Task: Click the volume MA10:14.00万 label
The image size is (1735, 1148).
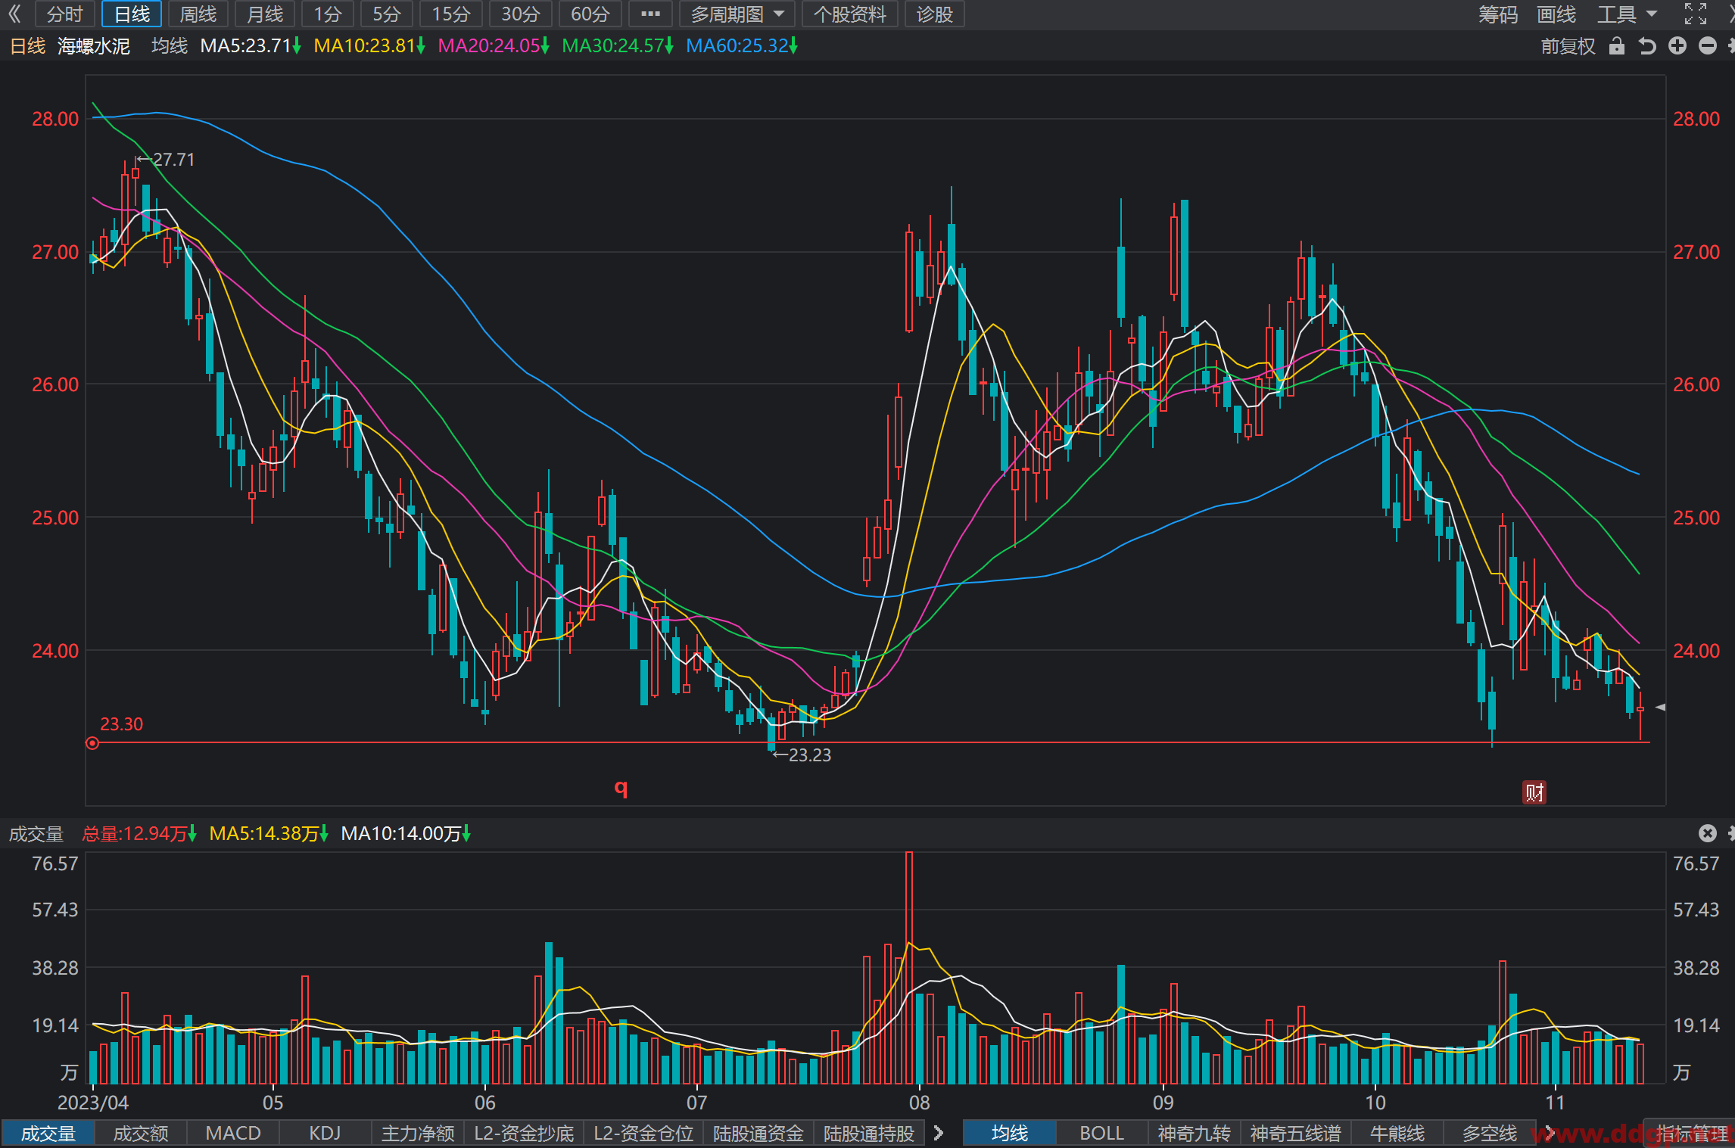Action: coord(406,834)
